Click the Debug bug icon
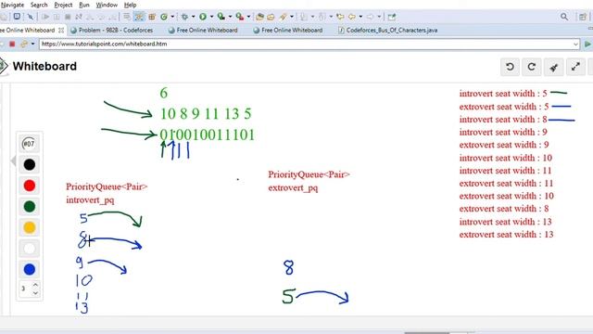Screen dimensions: 593x334 [184, 17]
